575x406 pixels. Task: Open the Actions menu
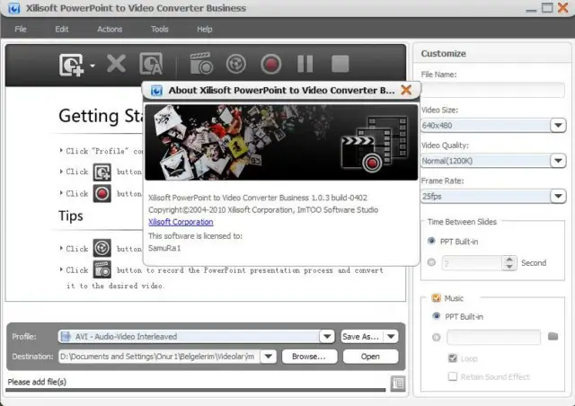(110, 29)
